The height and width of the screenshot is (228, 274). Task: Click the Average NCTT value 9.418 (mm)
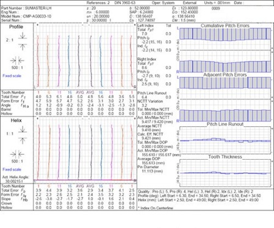152,130
